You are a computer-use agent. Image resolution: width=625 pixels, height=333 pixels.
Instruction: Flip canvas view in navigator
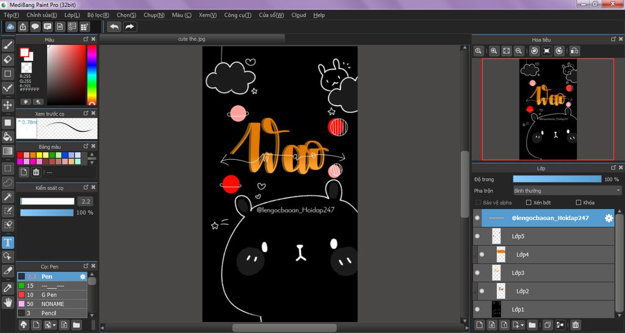point(574,51)
